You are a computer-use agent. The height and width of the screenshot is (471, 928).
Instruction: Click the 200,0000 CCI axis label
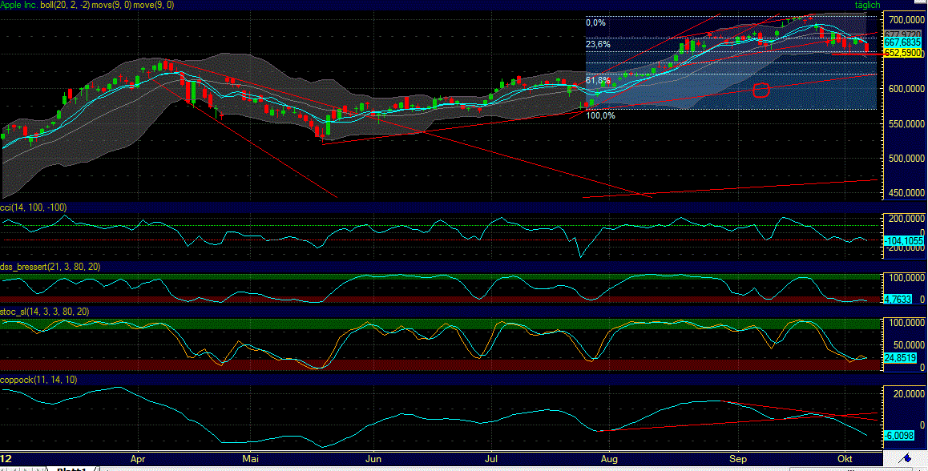906,219
